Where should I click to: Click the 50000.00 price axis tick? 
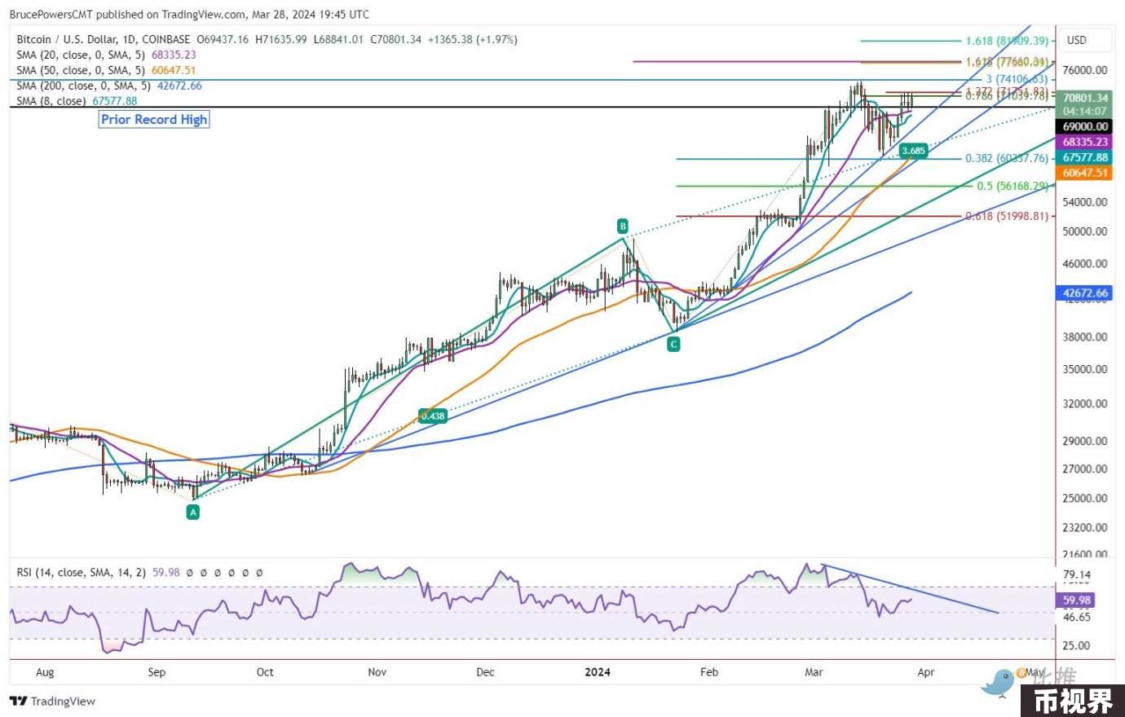pos(1086,231)
